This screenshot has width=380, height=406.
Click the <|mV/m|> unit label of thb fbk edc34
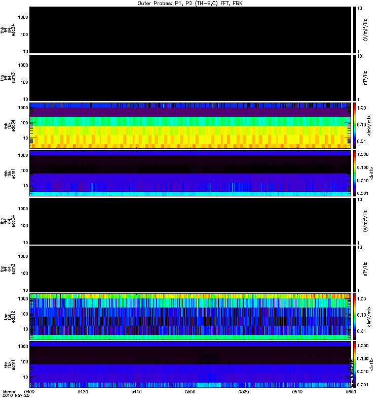click(x=369, y=125)
